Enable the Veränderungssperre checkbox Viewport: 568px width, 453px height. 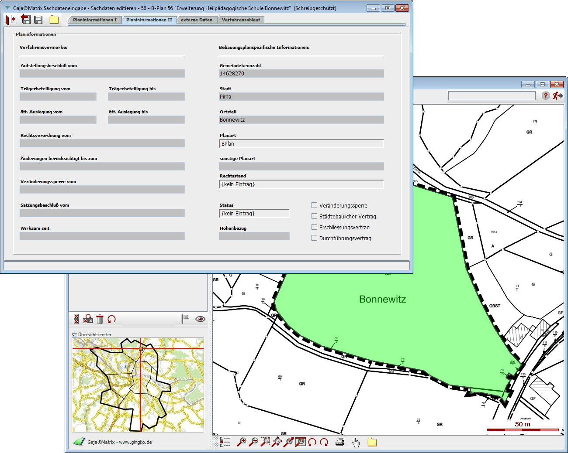(314, 205)
